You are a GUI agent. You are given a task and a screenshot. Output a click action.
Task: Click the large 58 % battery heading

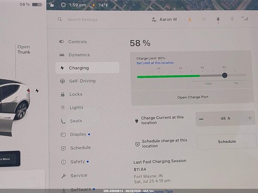coord(140,43)
